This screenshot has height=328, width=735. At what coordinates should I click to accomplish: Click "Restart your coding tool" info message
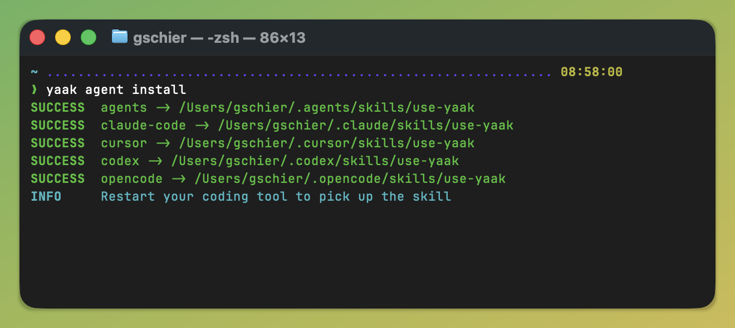(x=194, y=196)
